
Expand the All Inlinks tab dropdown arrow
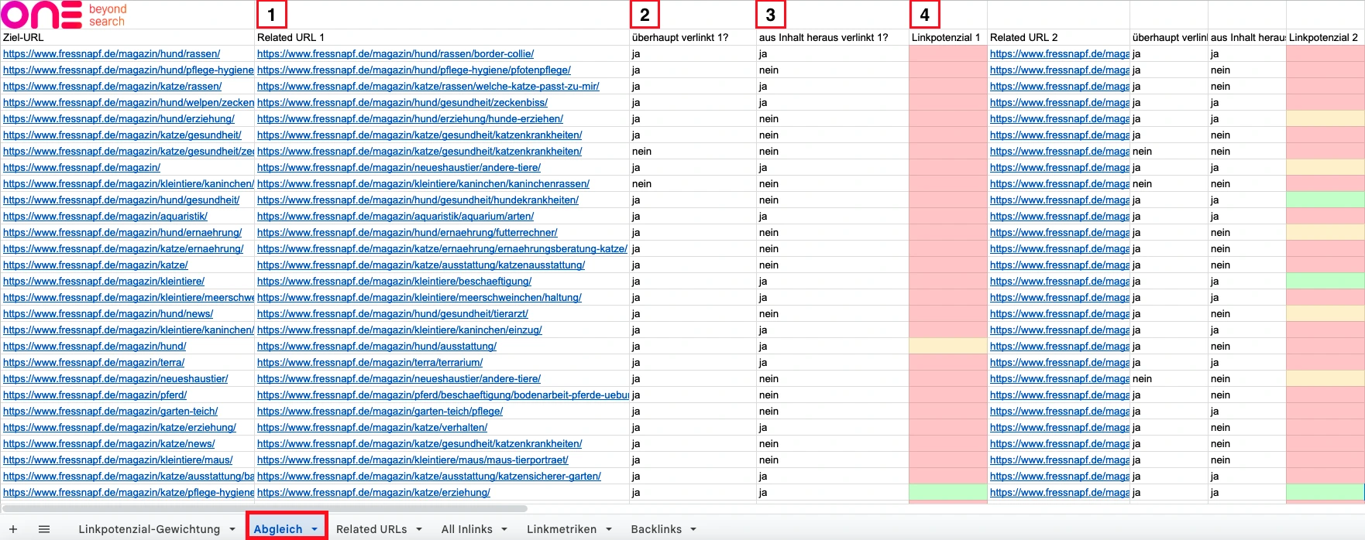(x=504, y=529)
